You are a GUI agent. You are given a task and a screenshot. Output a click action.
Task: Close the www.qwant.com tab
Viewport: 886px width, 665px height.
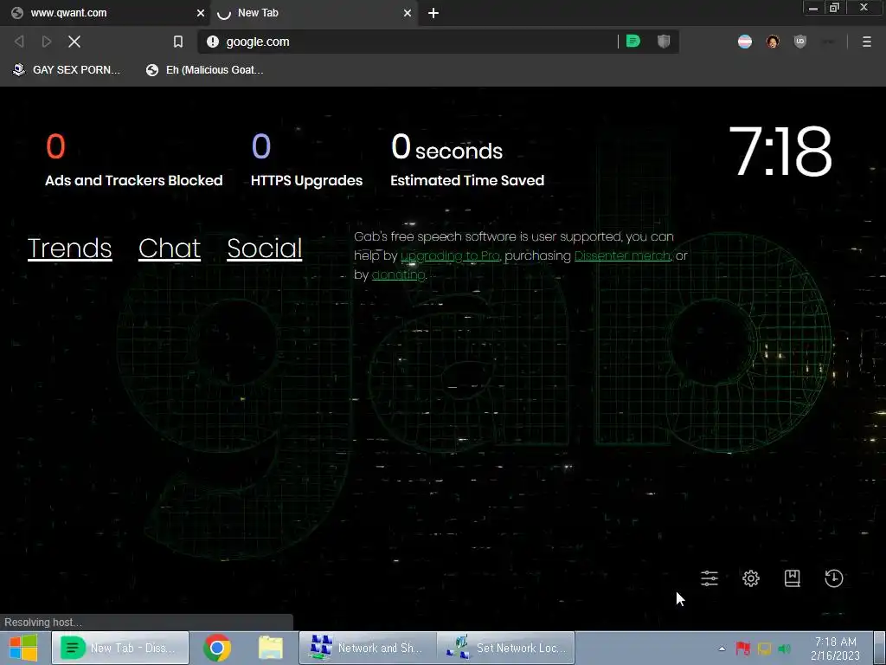pos(201,12)
